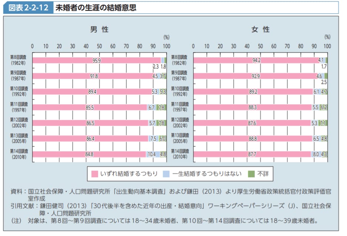Pick the 85.5 value on the 1997 male bar
The height and width of the screenshot is (236, 347).
tap(90, 108)
